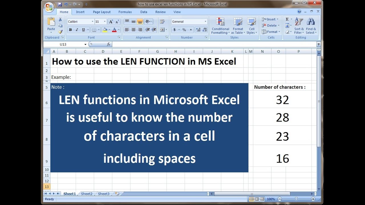This screenshot has height=205, width=365.
Task: Insert a new worksheet tab
Action: [117, 194]
